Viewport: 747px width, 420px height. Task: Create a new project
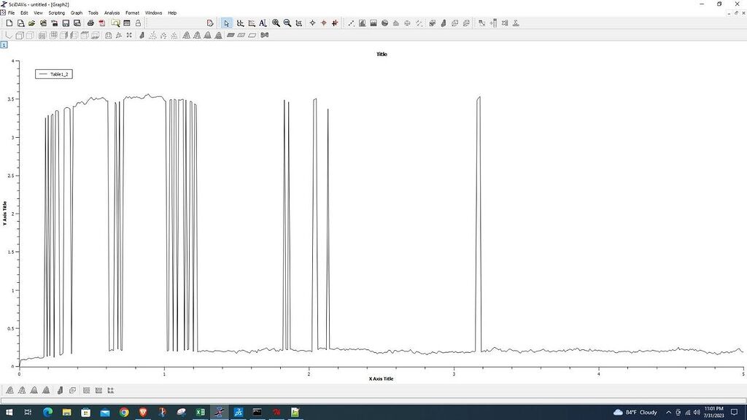click(9, 23)
